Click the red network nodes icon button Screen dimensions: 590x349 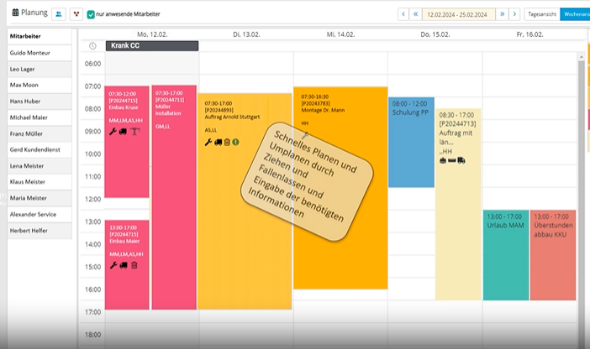click(x=76, y=14)
